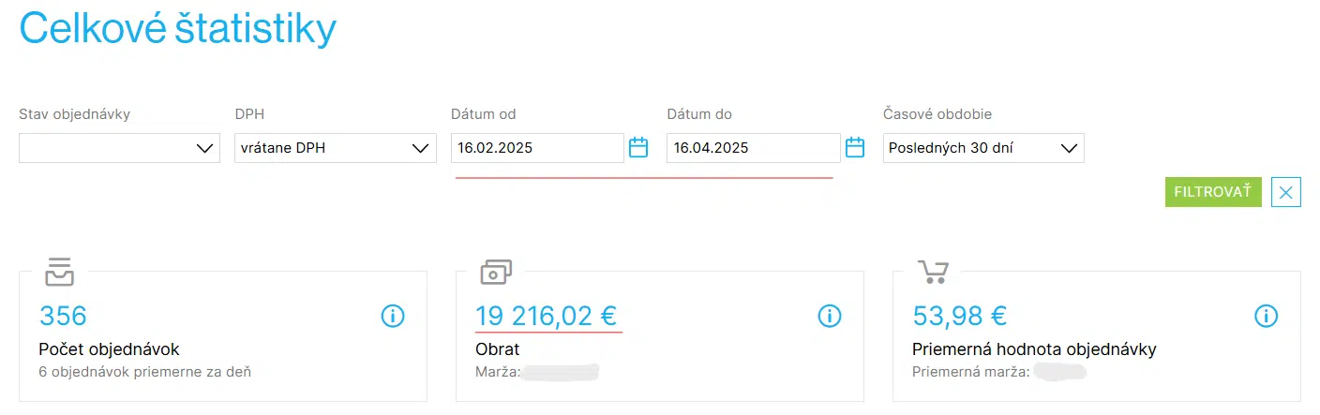Click the Celkové štatistiky heading
The height and width of the screenshot is (415, 1320).
(177, 29)
